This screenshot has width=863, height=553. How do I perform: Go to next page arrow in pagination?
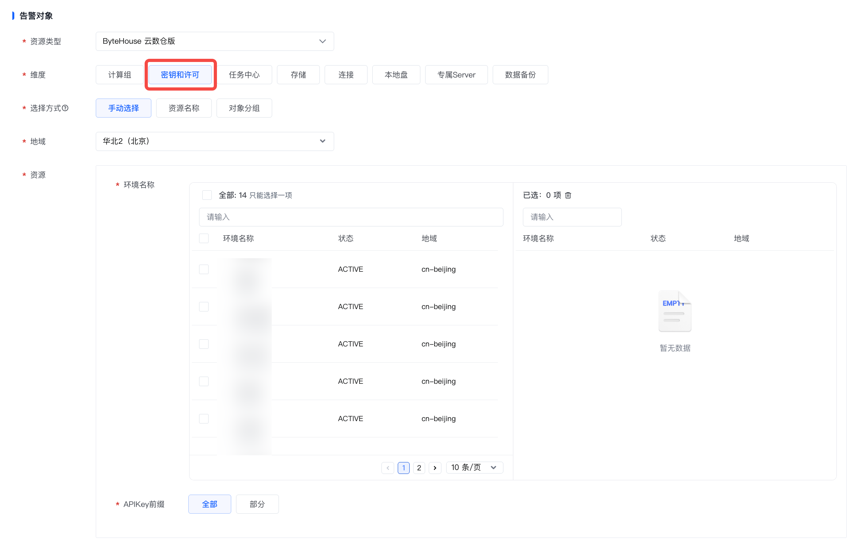pos(435,468)
